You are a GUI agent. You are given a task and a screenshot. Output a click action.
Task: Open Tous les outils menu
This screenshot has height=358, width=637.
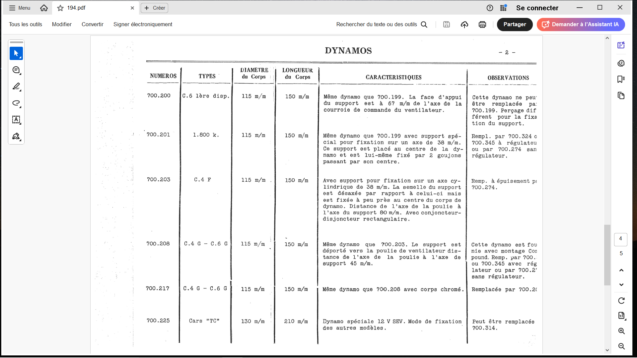click(x=26, y=25)
